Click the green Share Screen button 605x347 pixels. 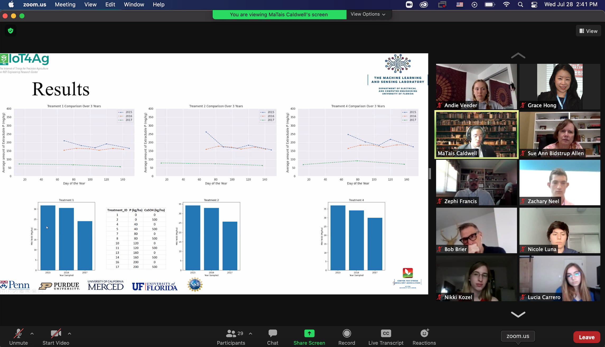point(309,337)
